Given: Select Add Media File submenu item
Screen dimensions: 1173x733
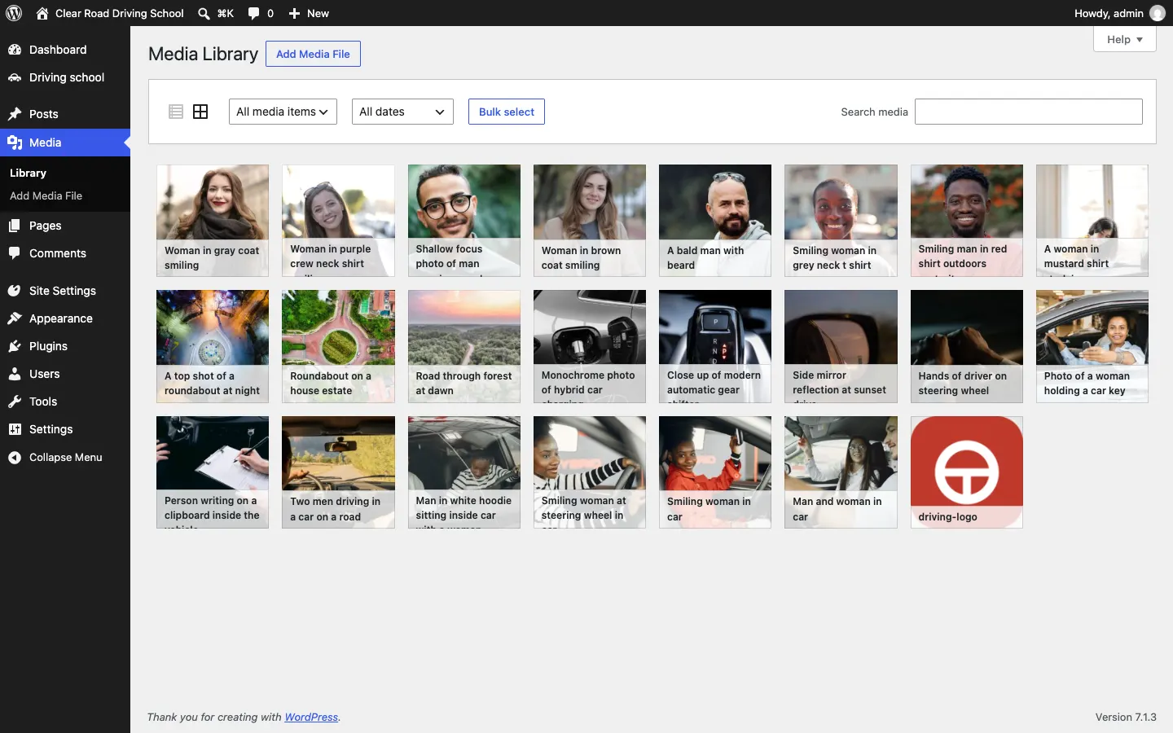Looking at the screenshot, I should click(46, 195).
